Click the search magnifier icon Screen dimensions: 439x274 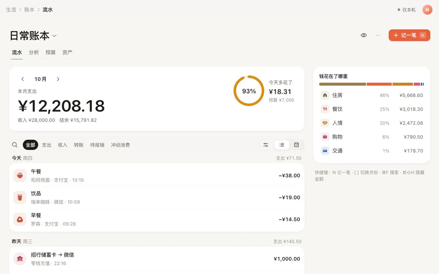pyautogui.click(x=15, y=145)
